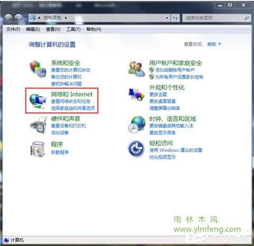254x246 pixels.
Task: Click the 卸载程序 link
Action: [x=60, y=152]
